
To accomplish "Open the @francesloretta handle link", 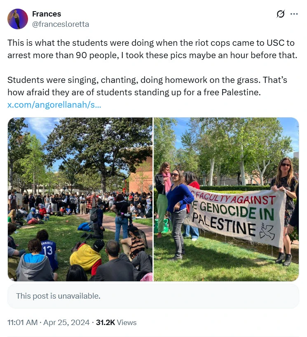I will [x=60, y=24].
